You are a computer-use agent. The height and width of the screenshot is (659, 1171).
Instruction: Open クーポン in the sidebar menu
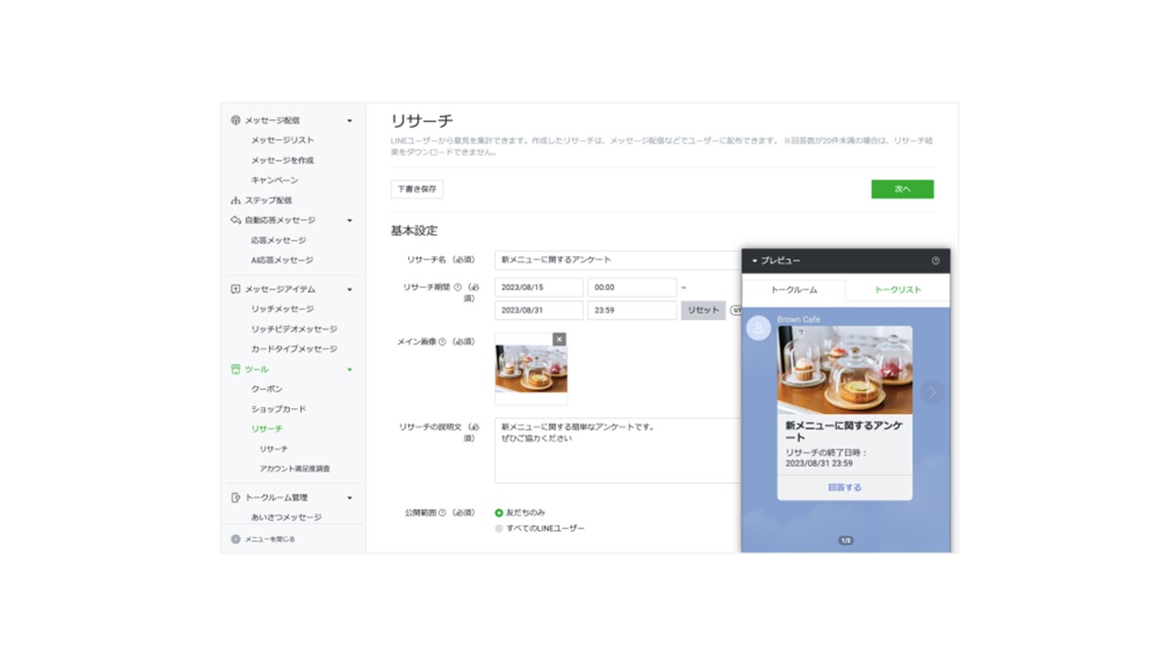(x=267, y=389)
